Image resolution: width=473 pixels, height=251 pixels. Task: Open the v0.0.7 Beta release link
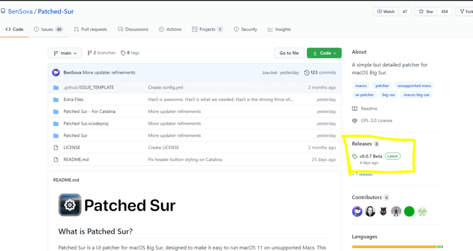pyautogui.click(x=370, y=156)
